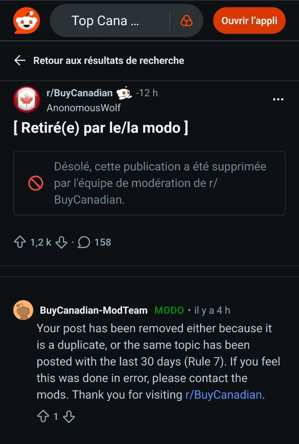Click the Snoo award icon beside subreddit name

pyautogui.click(x=124, y=93)
